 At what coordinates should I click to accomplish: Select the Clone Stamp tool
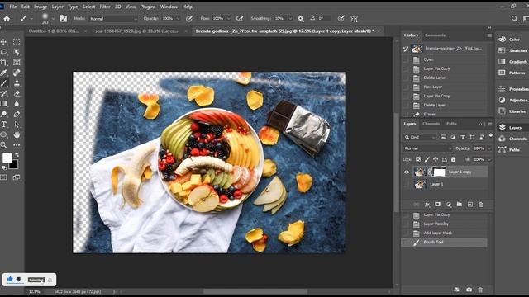click(17, 83)
